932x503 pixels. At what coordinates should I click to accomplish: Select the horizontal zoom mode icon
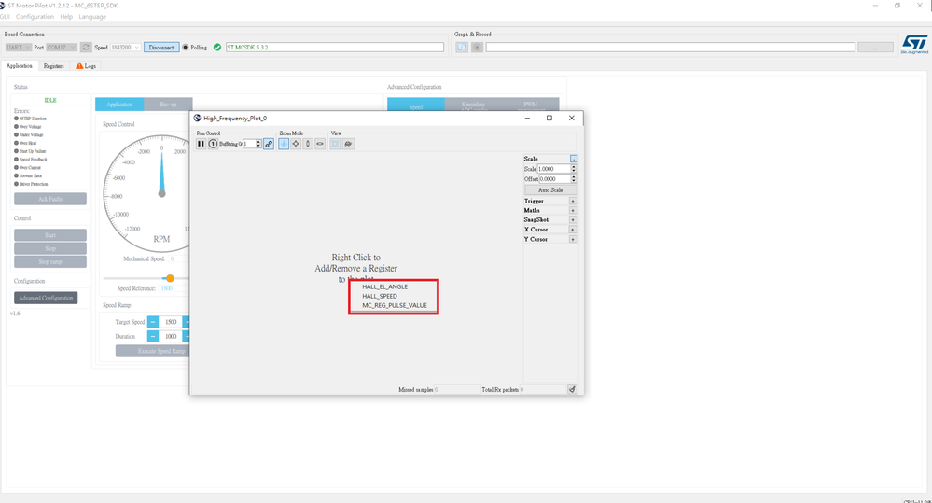320,144
